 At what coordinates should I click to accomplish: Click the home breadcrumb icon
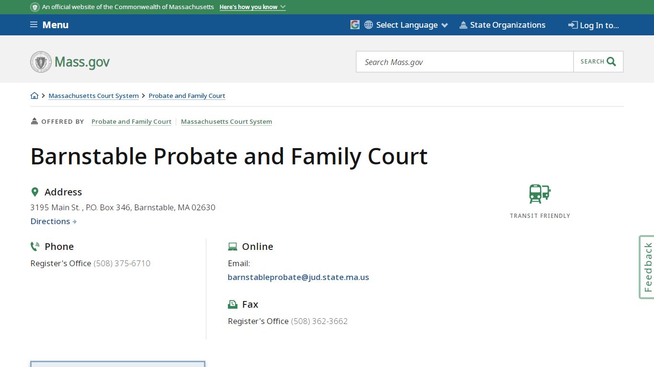tap(34, 96)
